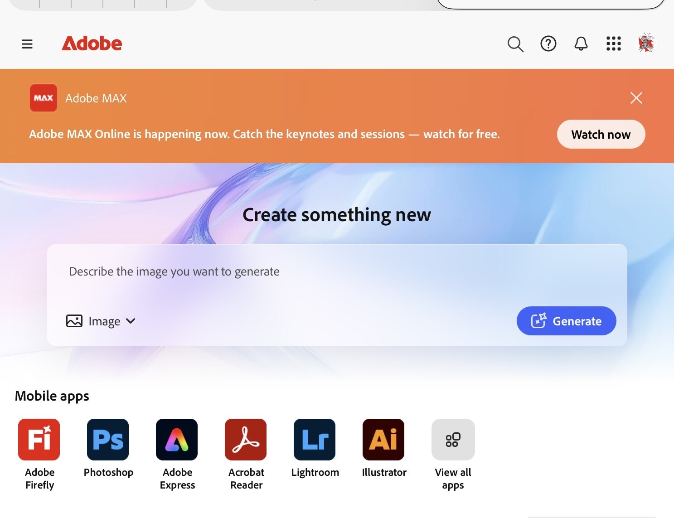674x518 pixels.
Task: Open the help question mark icon
Action: pos(548,44)
